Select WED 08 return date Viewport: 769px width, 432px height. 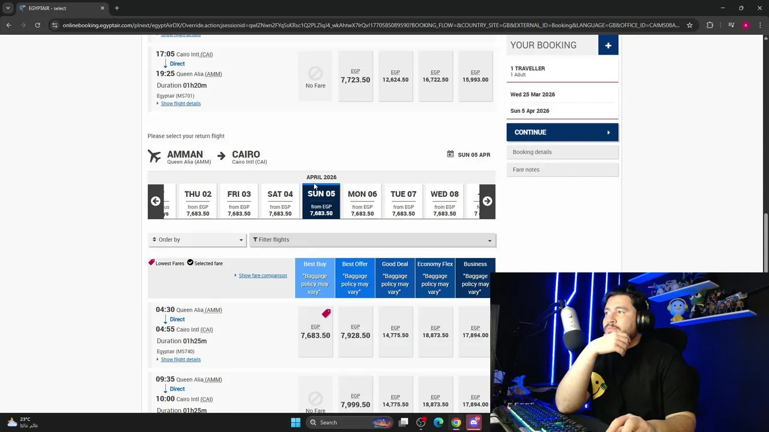445,202
